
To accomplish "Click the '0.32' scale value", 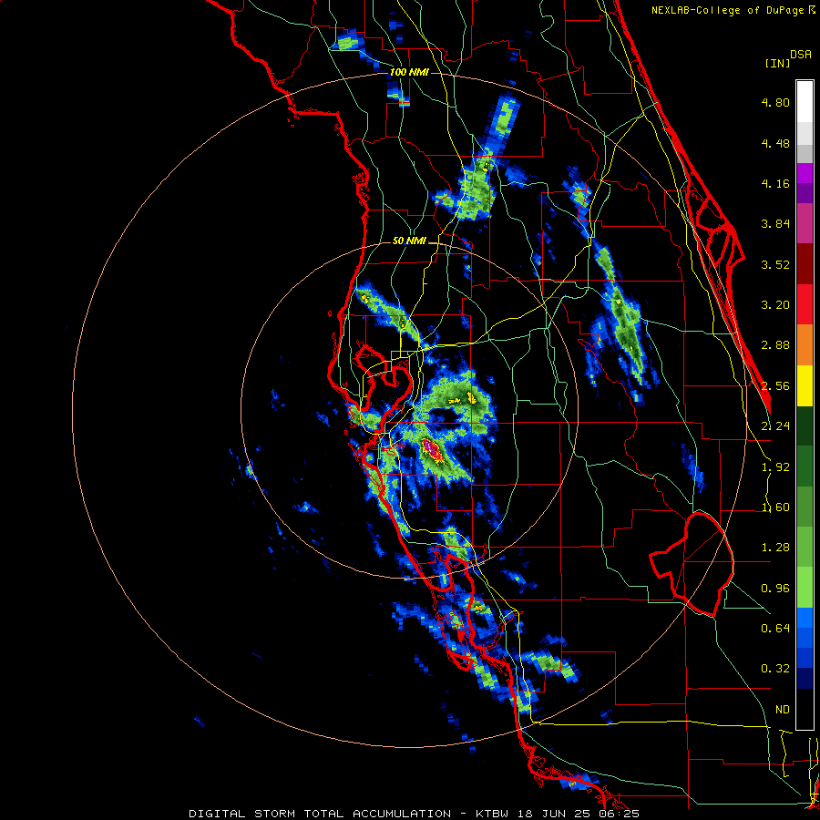I will point(775,669).
